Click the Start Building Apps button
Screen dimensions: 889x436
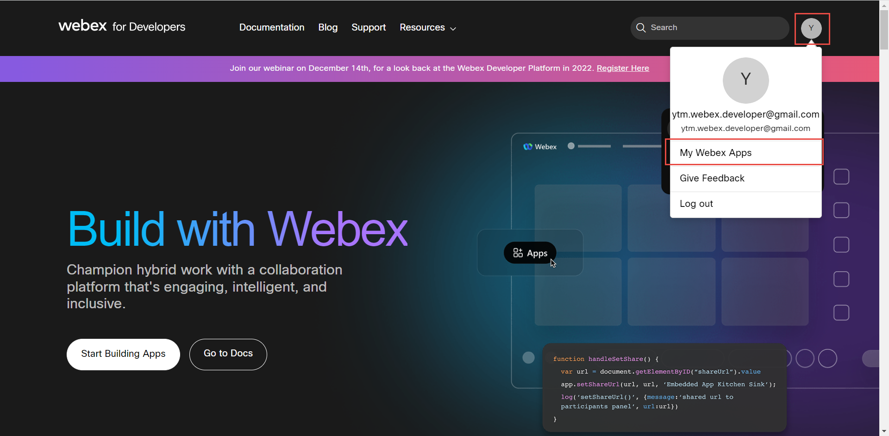click(x=123, y=354)
